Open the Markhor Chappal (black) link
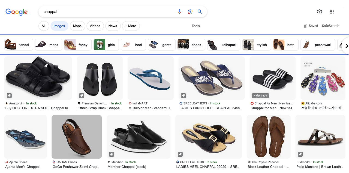Viewport: 349px width, 173px height. [x=127, y=167]
